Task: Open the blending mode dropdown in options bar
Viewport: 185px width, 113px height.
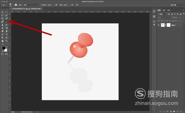Action: tap(31, 5)
